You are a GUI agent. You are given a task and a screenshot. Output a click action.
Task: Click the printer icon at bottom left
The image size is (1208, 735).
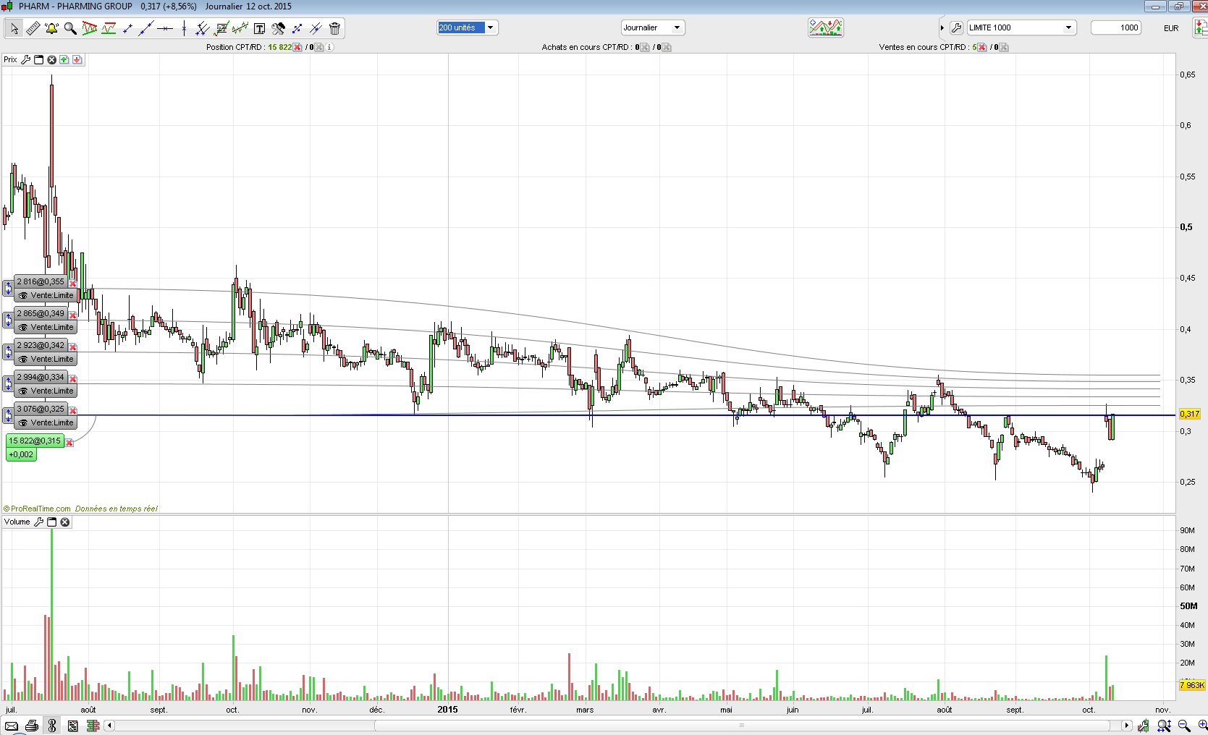pos(32,726)
